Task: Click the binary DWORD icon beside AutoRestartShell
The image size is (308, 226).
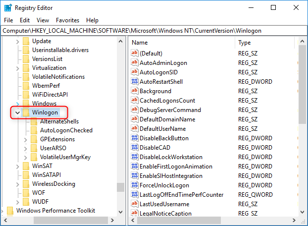Action: tap(134, 82)
